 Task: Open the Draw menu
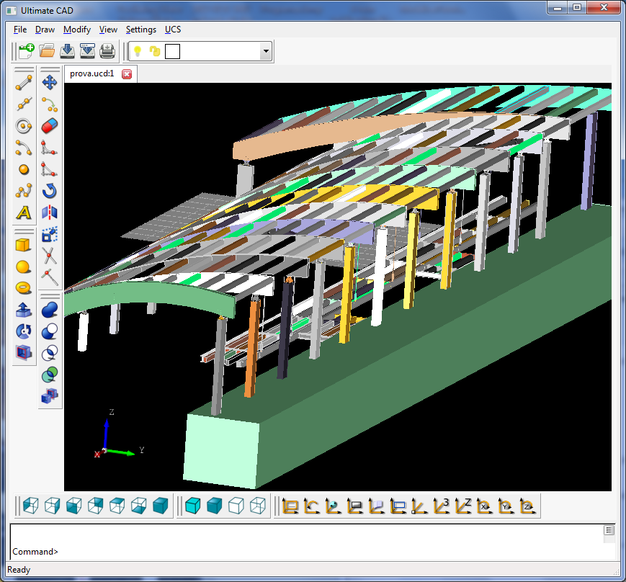click(x=45, y=30)
